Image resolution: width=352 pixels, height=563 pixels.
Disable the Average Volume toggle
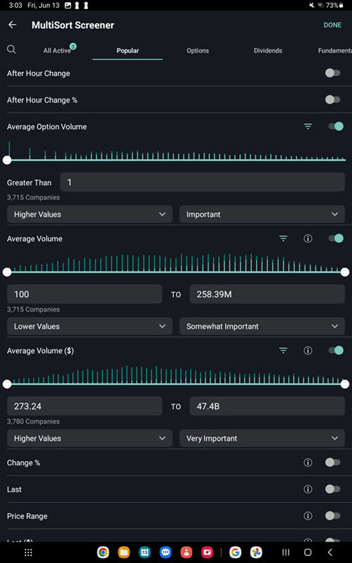[x=337, y=239]
